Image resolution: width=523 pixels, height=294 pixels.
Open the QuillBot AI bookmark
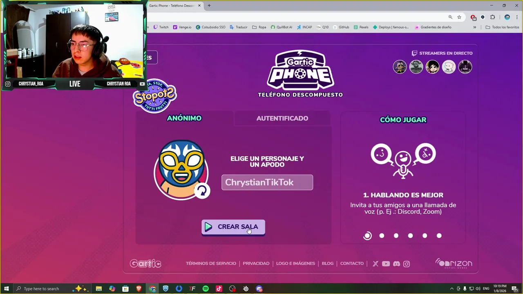[x=282, y=27]
